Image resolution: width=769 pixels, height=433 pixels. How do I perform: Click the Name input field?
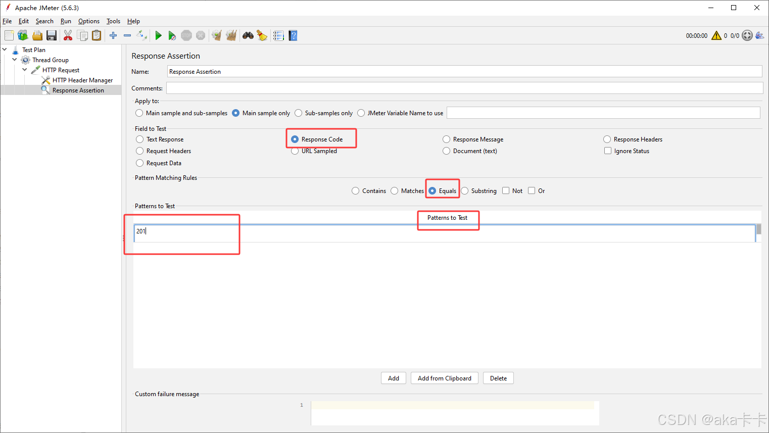pos(464,72)
